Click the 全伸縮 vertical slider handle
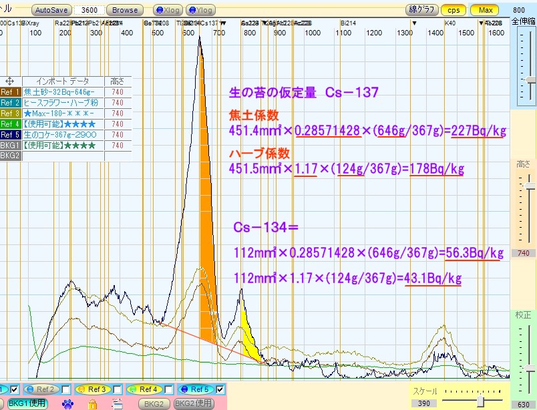Viewport: 537px width, 410px height. (530, 79)
